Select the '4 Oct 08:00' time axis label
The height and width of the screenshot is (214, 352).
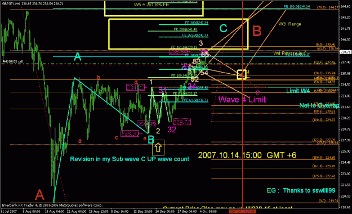[208, 212]
